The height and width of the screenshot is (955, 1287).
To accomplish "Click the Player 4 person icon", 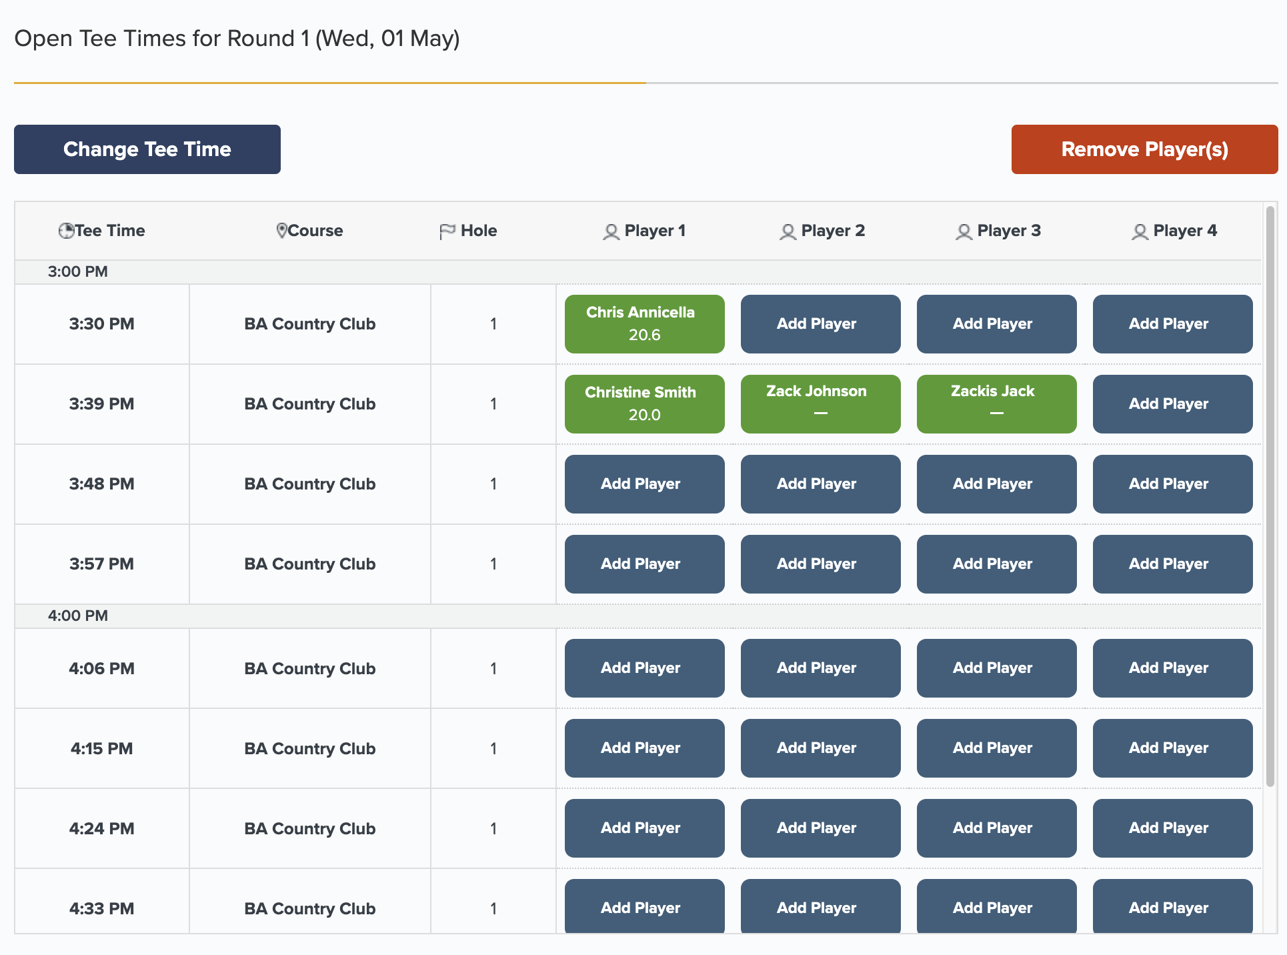I will 1140,231.
